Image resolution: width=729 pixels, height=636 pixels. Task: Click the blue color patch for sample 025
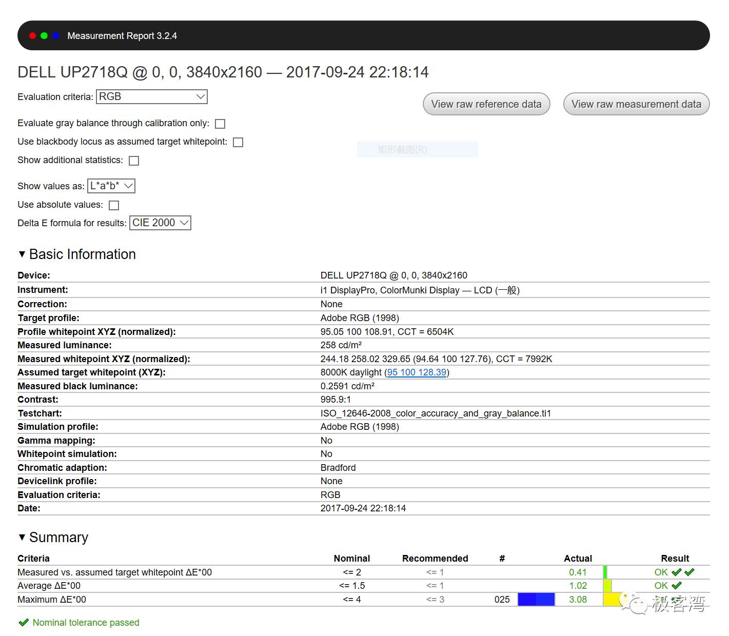(x=536, y=599)
